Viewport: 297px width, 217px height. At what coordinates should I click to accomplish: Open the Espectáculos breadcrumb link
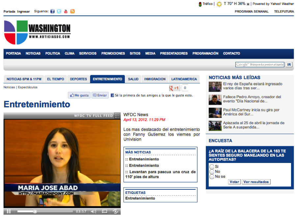coord(28,87)
